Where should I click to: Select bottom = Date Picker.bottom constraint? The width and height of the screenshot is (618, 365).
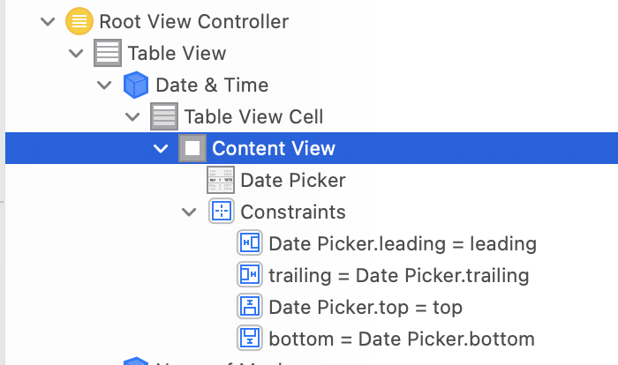[x=402, y=339]
